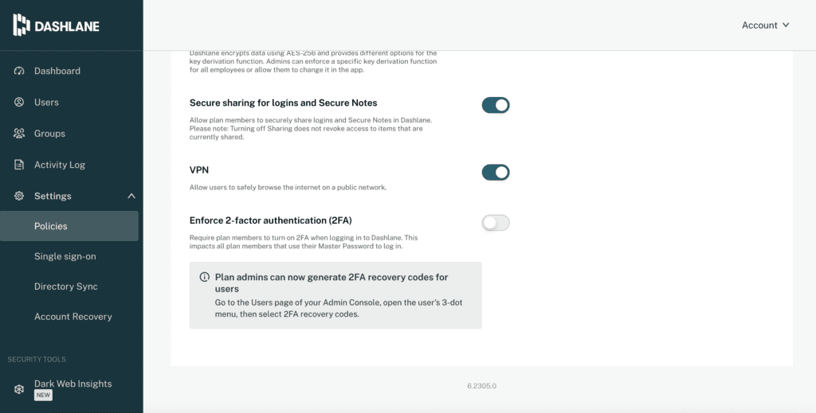The height and width of the screenshot is (413, 816).
Task: Click the Dashlane logo icon
Action: (x=22, y=25)
